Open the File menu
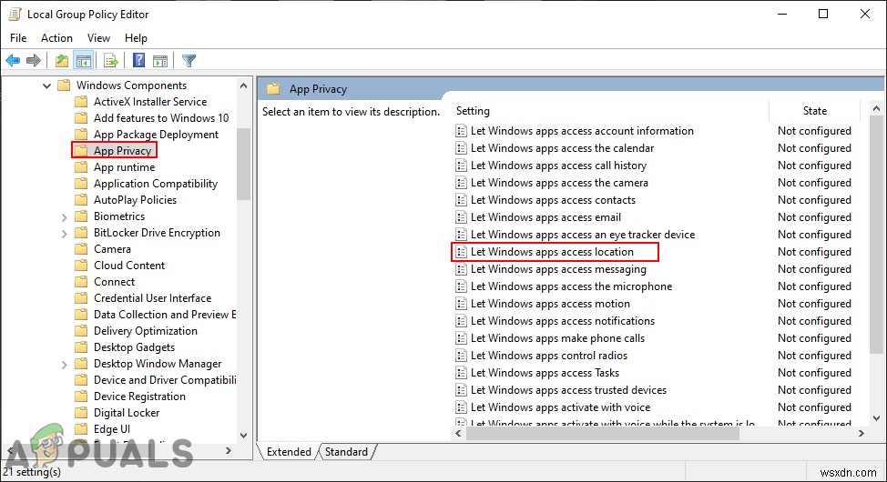887x482 pixels. [18, 38]
